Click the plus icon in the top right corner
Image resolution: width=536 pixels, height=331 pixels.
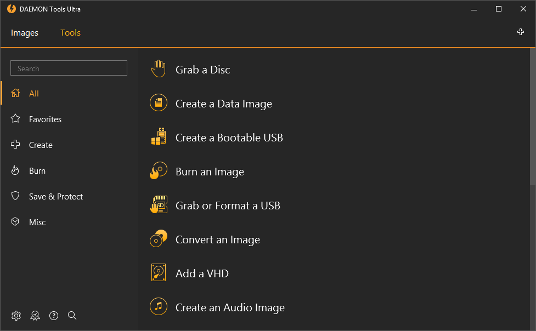[x=521, y=32]
